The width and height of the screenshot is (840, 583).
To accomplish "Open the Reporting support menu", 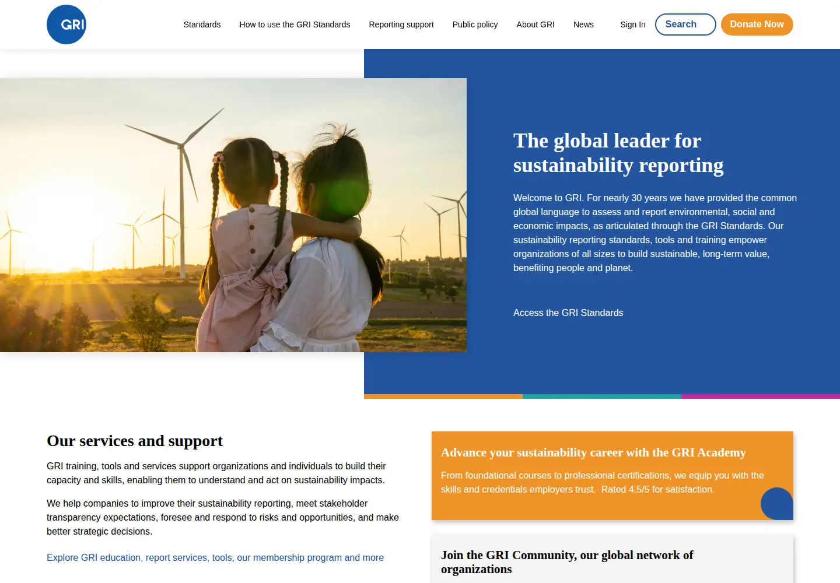I will click(x=401, y=24).
